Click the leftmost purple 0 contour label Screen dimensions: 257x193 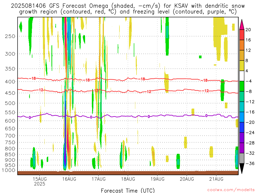pos(30,118)
